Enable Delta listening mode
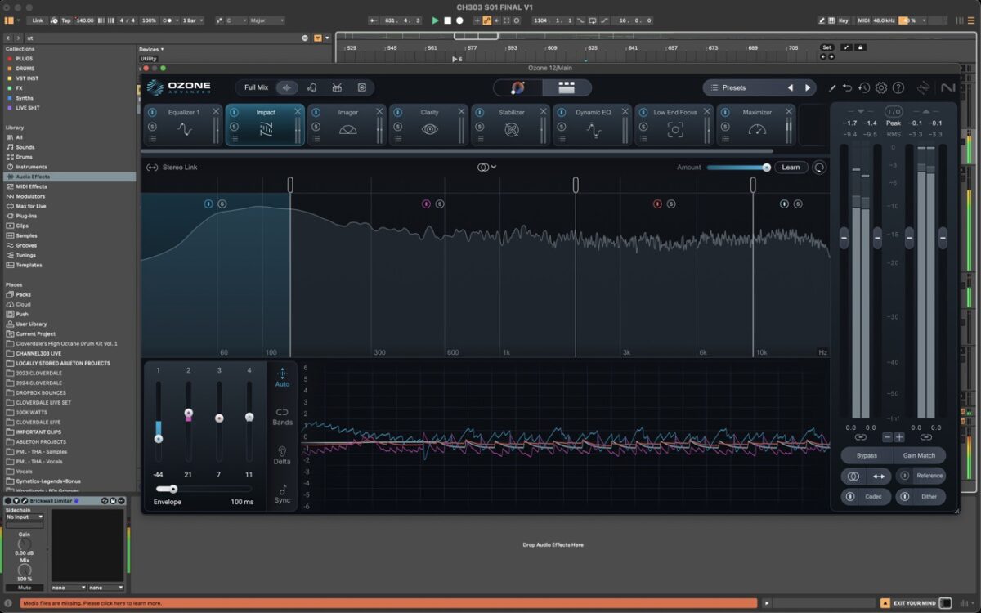The height and width of the screenshot is (613, 981). [282, 454]
